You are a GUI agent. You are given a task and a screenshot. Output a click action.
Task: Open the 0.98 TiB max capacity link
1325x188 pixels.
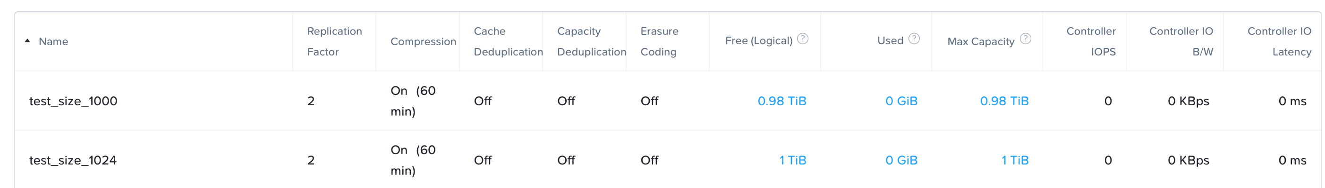click(1003, 101)
